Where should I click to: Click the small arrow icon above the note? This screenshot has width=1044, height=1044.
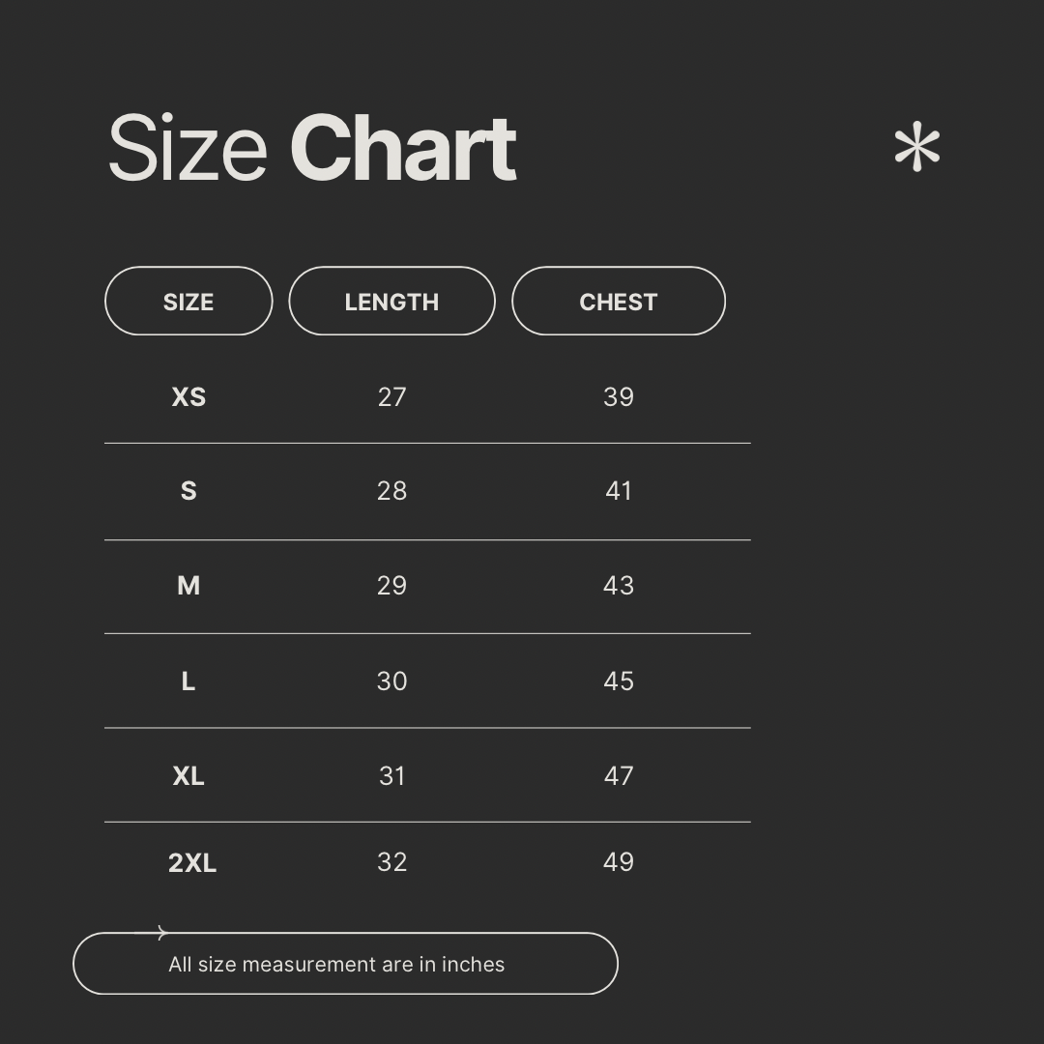(x=152, y=933)
